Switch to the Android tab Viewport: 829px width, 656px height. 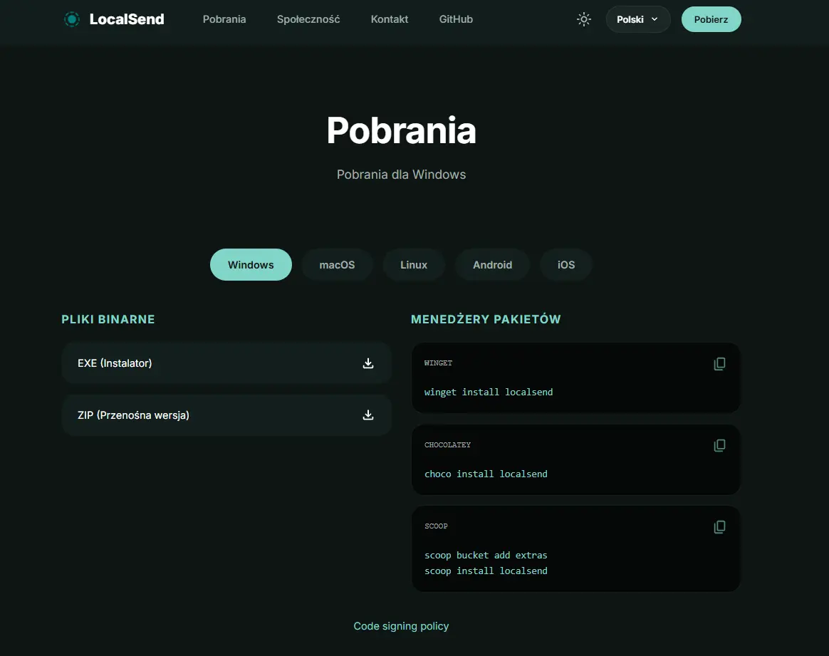pos(492,265)
